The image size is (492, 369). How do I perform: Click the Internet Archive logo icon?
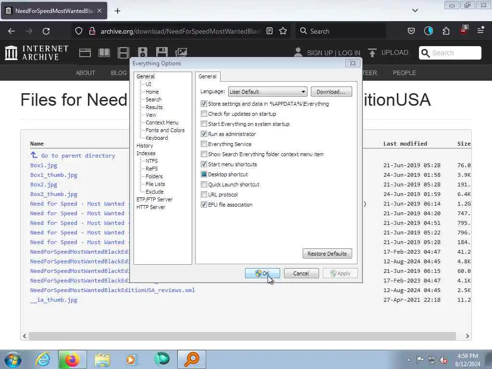12,53
